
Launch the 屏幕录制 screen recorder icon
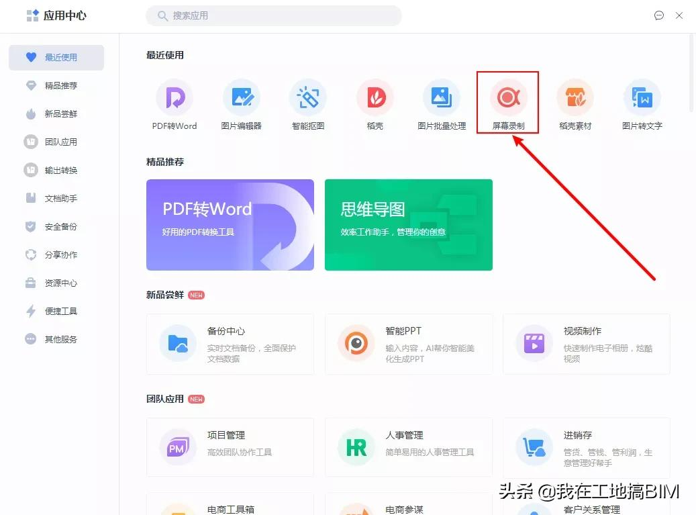pos(508,97)
